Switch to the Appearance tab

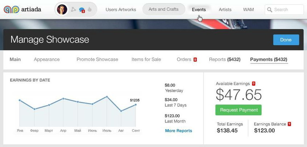pyautogui.click(x=46, y=59)
